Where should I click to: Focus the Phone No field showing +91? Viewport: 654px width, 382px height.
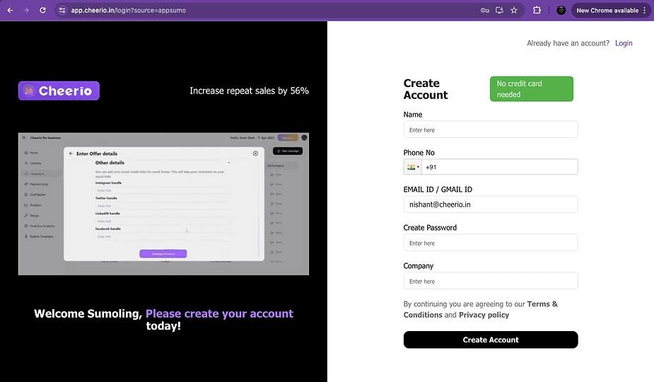pyautogui.click(x=500, y=167)
